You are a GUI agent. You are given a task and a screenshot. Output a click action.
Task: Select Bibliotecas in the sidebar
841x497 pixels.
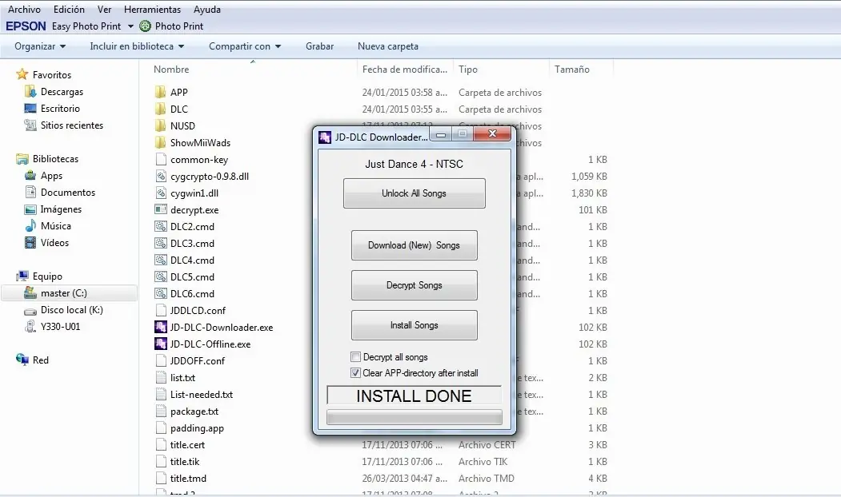(55, 158)
